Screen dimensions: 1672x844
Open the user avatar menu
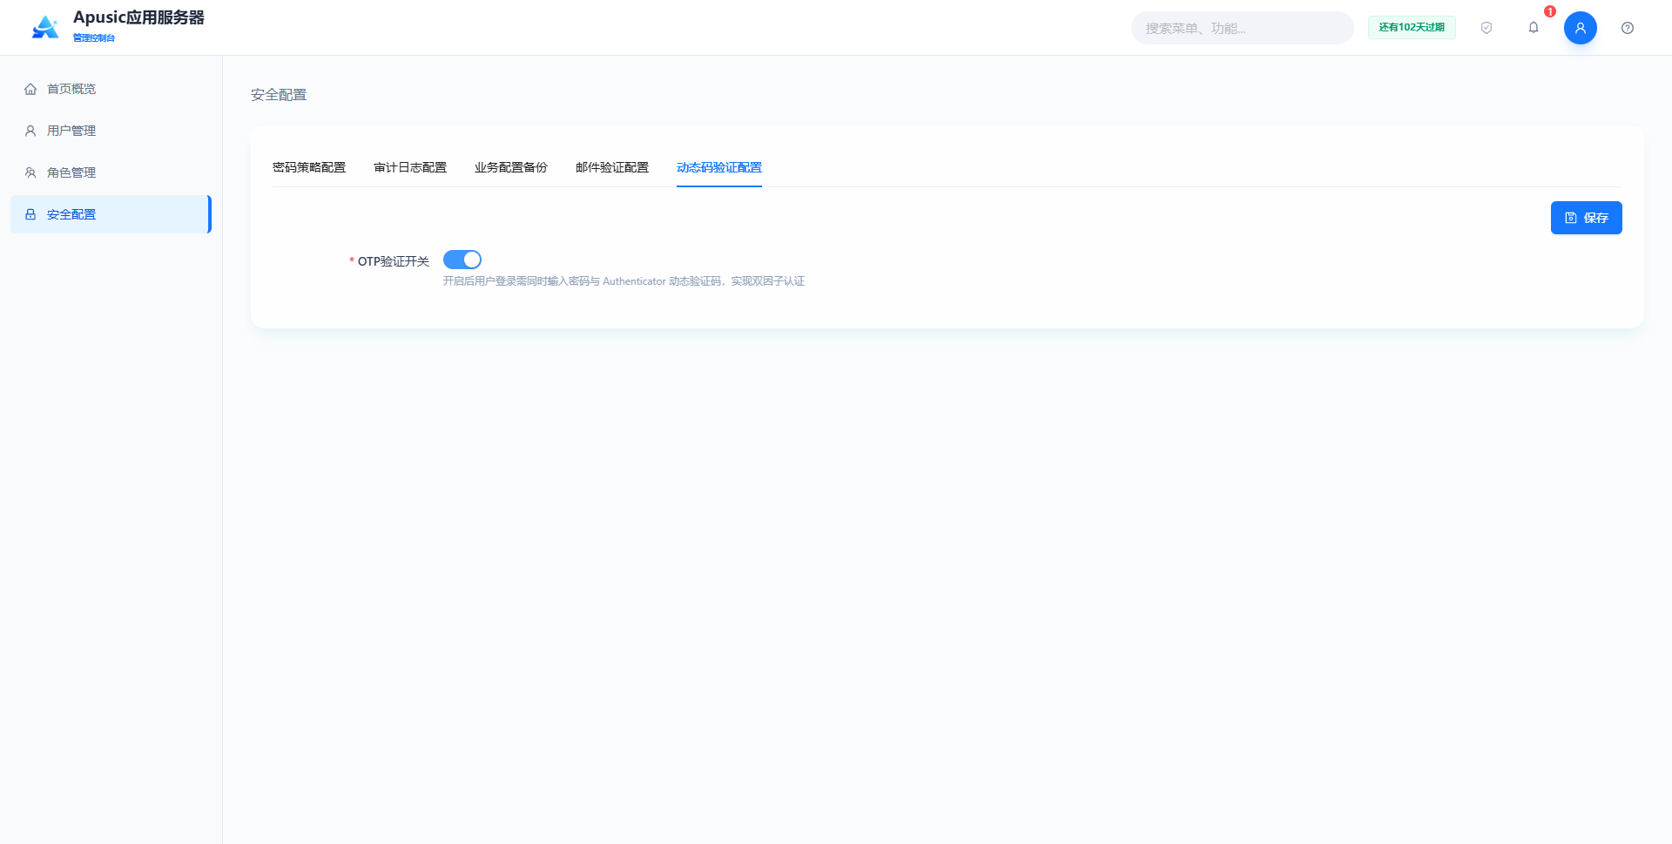click(x=1581, y=28)
